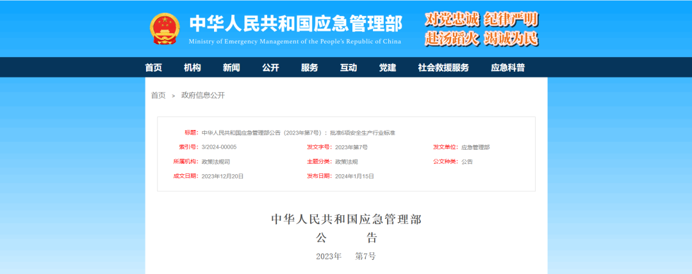Click the article heading 中华人民共和国应急管理部
This screenshot has height=274, width=692.
[x=346, y=220]
